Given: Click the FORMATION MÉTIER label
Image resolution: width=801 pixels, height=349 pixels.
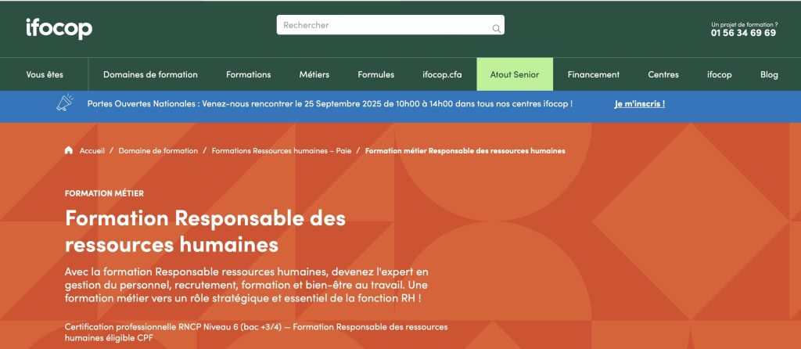Looking at the screenshot, I should (104, 193).
